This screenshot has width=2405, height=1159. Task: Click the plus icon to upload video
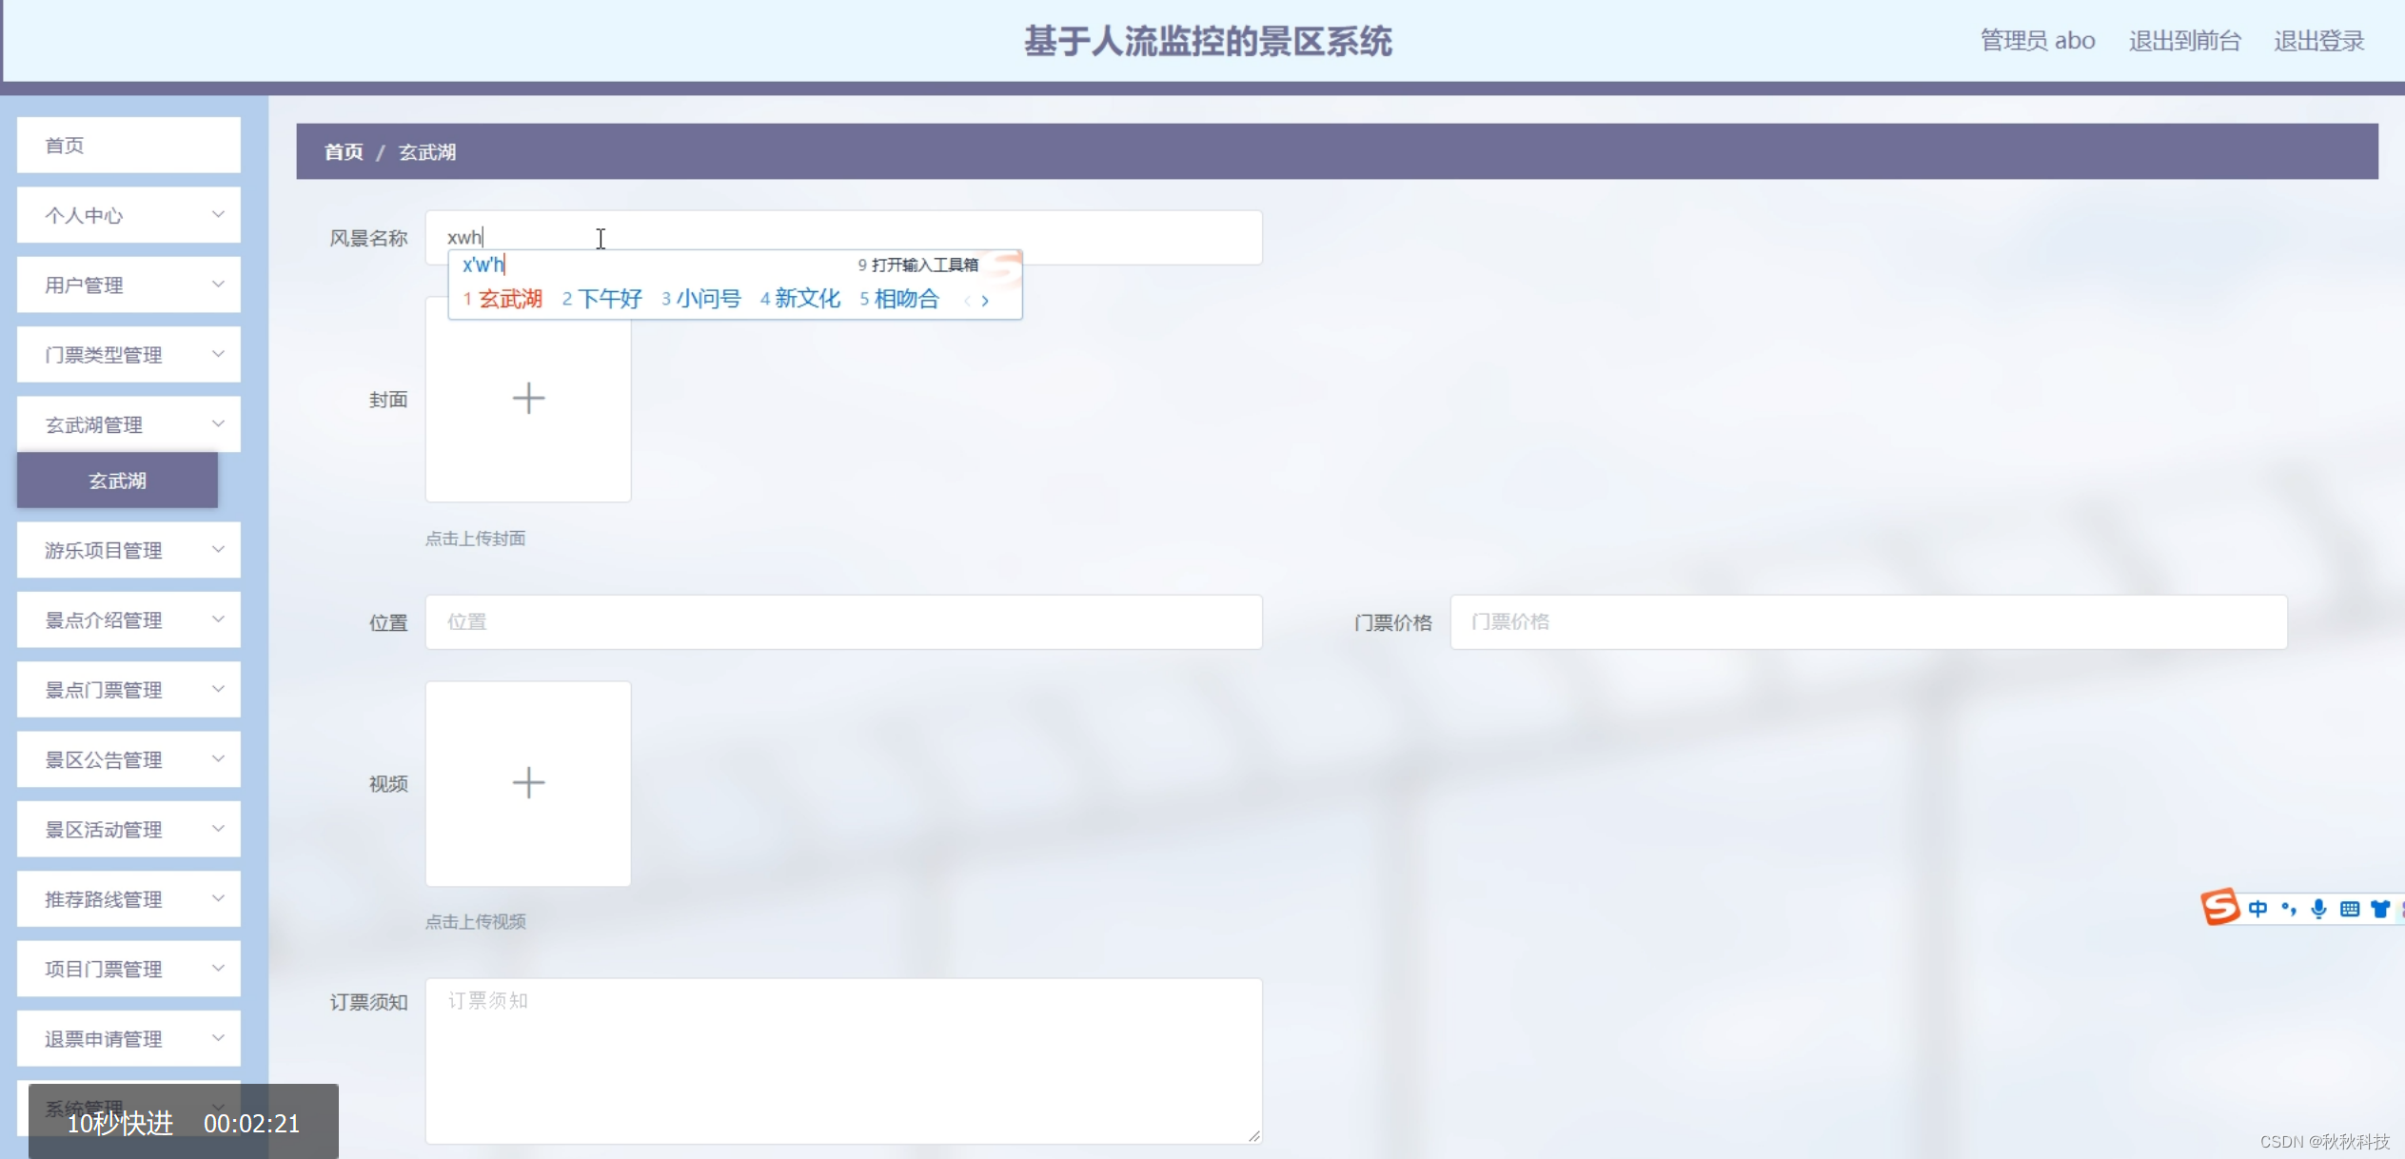point(528,783)
